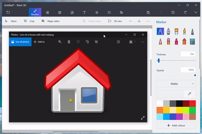
Task: Choose the Crop tool in Paint 3D
Action: pyautogui.click(x=29, y=21)
